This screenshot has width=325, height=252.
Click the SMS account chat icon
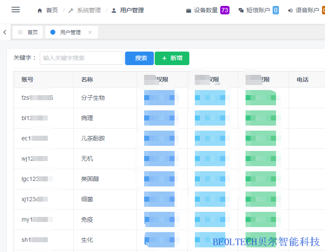coord(241,10)
